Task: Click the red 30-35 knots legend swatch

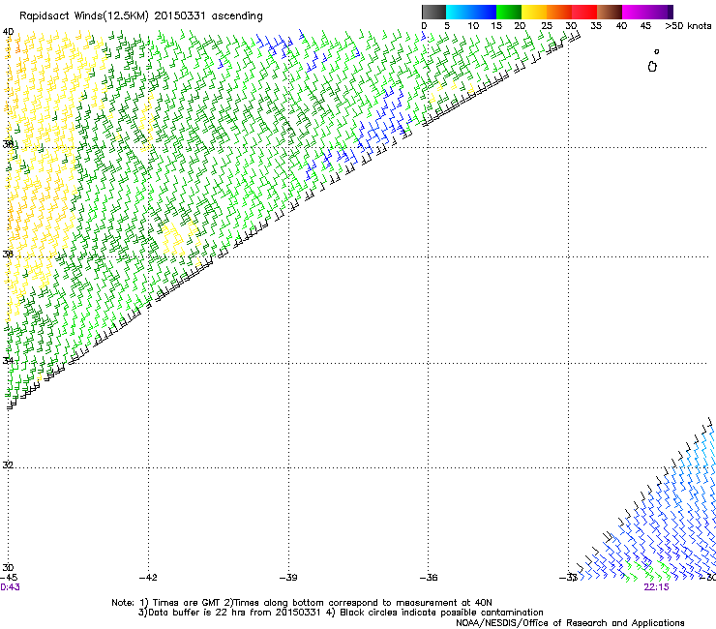Action: click(584, 12)
